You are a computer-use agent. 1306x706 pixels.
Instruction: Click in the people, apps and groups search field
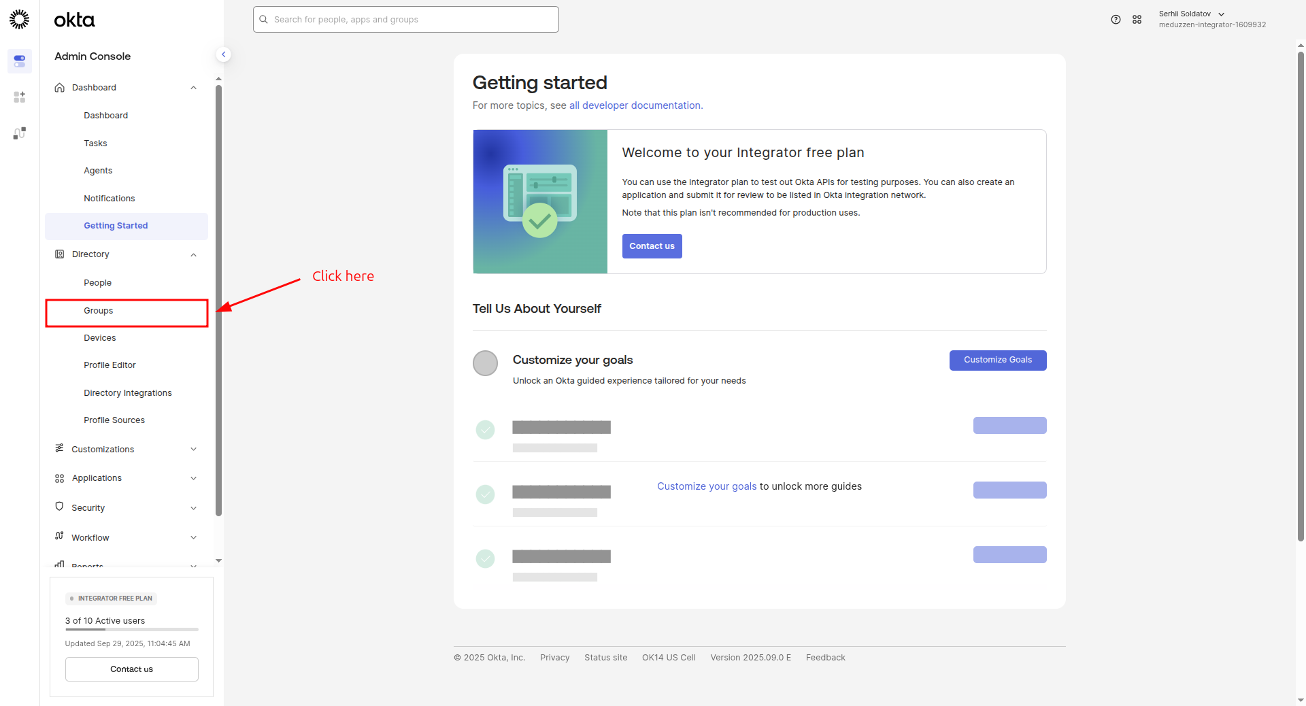[406, 20]
